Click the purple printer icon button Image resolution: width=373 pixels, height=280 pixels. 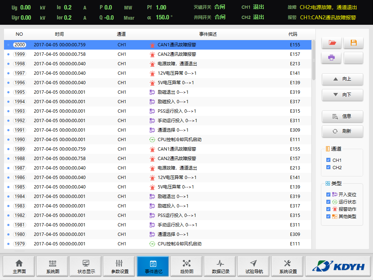[x=332, y=58]
